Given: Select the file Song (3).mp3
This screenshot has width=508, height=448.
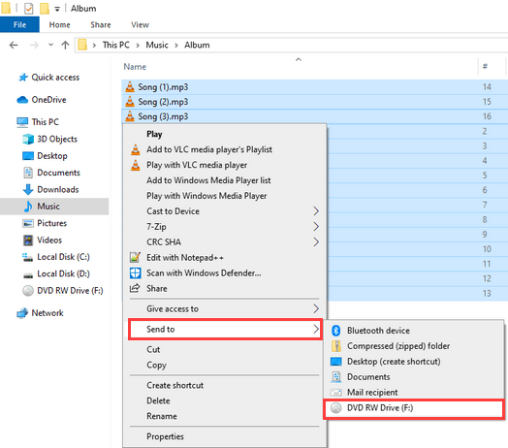Looking at the screenshot, I should tap(163, 116).
